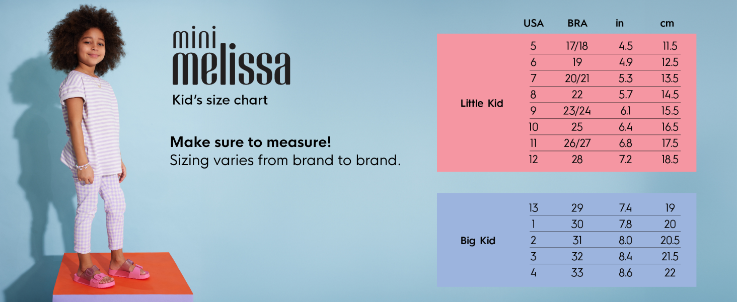Click the girl's striped shirt

coord(91,123)
